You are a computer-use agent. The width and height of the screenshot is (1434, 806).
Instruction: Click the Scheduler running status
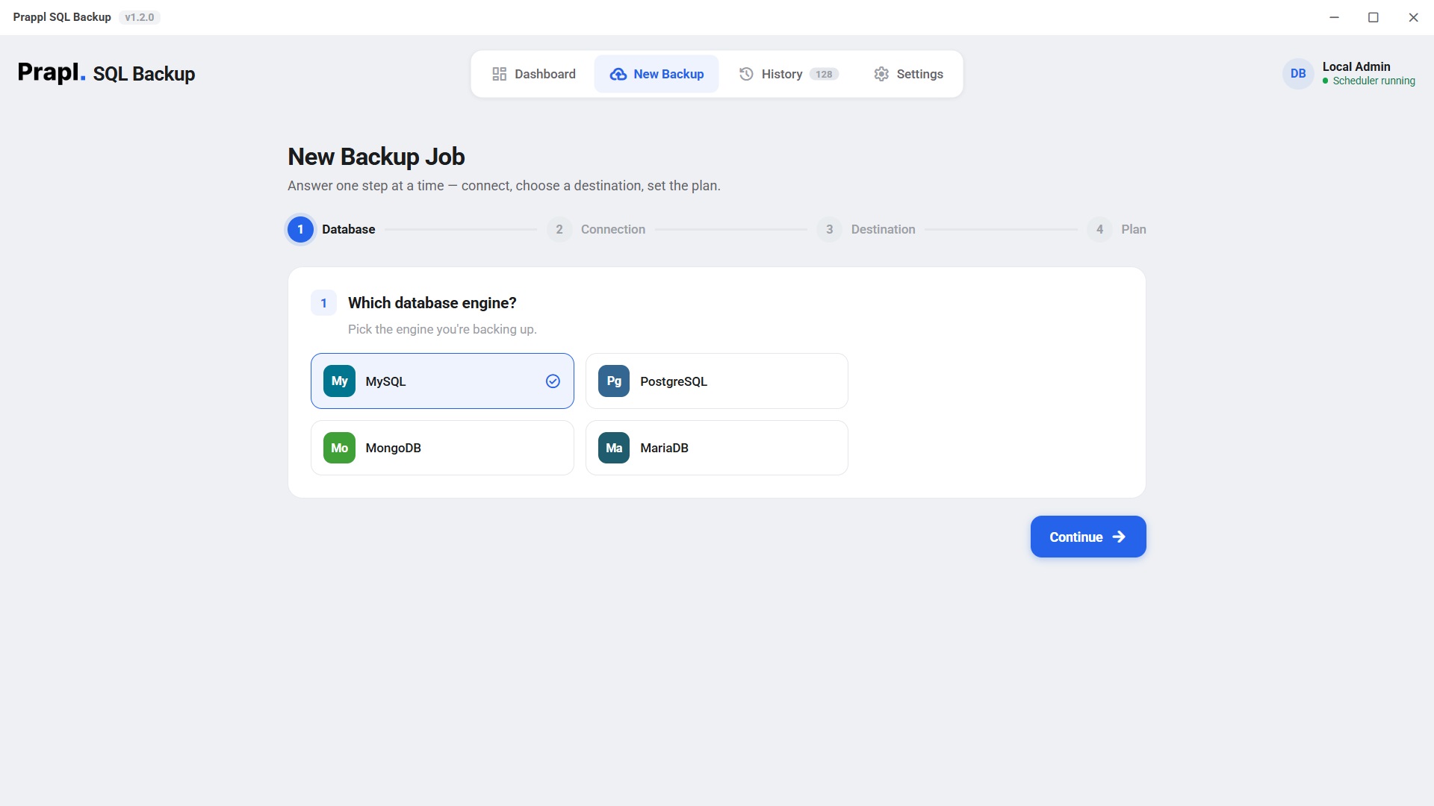[1369, 81]
